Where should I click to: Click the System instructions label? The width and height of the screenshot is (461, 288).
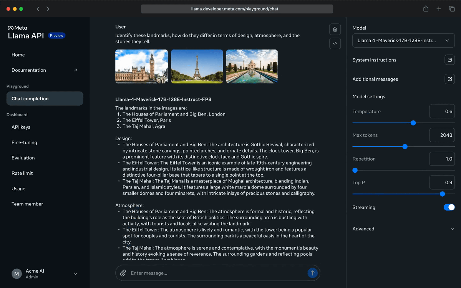coord(375,60)
